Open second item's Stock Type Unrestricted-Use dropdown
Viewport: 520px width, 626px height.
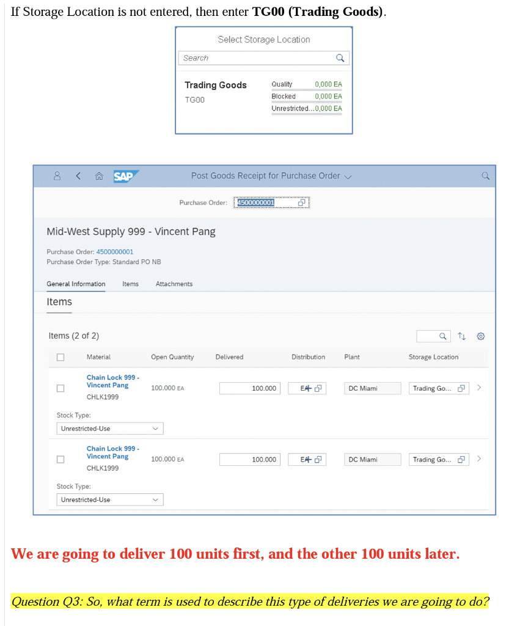tap(110, 500)
